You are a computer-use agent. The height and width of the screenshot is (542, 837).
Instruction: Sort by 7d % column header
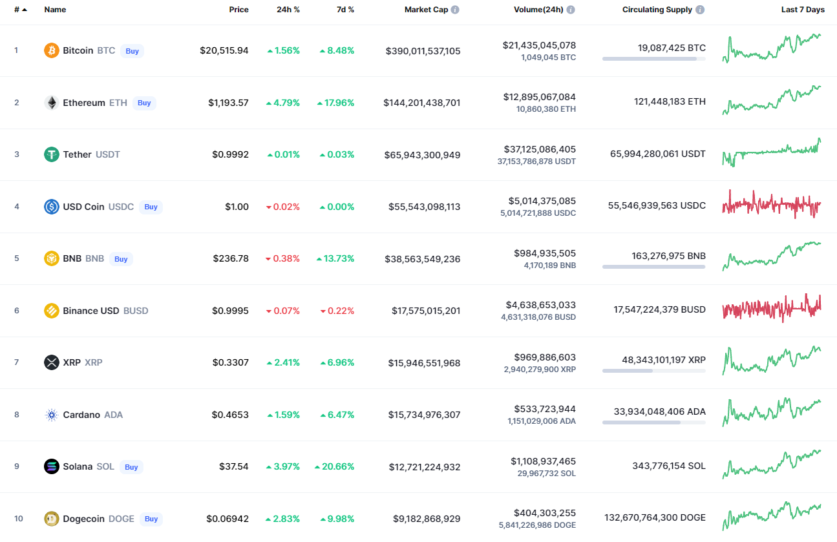[x=344, y=10]
